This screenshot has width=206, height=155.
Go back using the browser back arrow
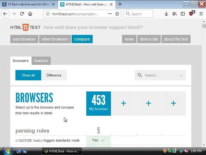click(5, 14)
